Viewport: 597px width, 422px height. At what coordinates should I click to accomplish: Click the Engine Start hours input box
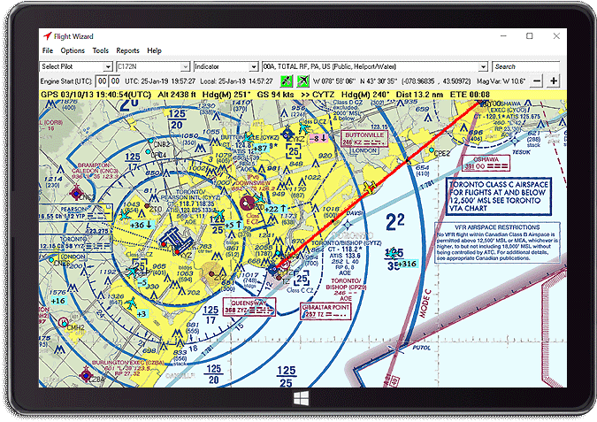coord(103,81)
